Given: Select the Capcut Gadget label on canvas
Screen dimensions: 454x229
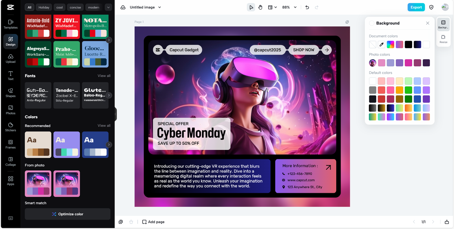Looking at the screenshot, I should click(184, 50).
